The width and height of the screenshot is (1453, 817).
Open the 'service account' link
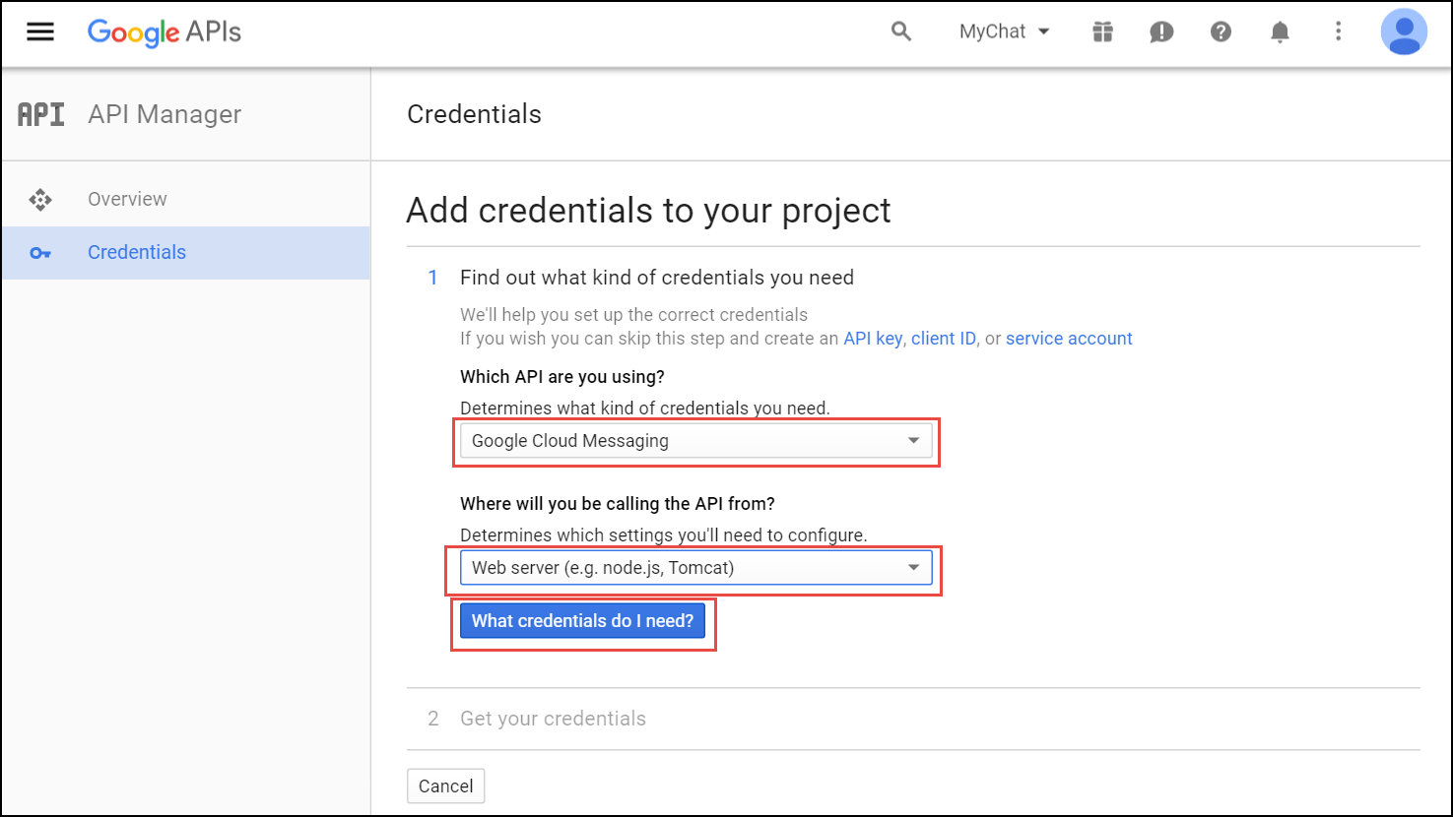point(1069,338)
